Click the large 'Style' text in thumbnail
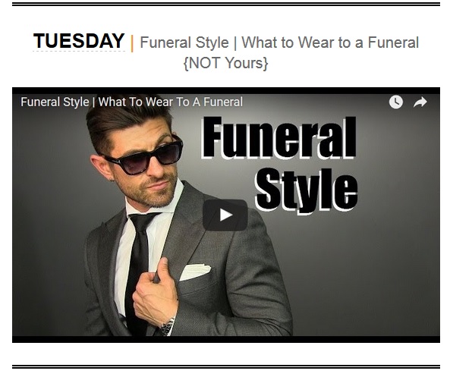The width and height of the screenshot is (450, 377). 307,190
